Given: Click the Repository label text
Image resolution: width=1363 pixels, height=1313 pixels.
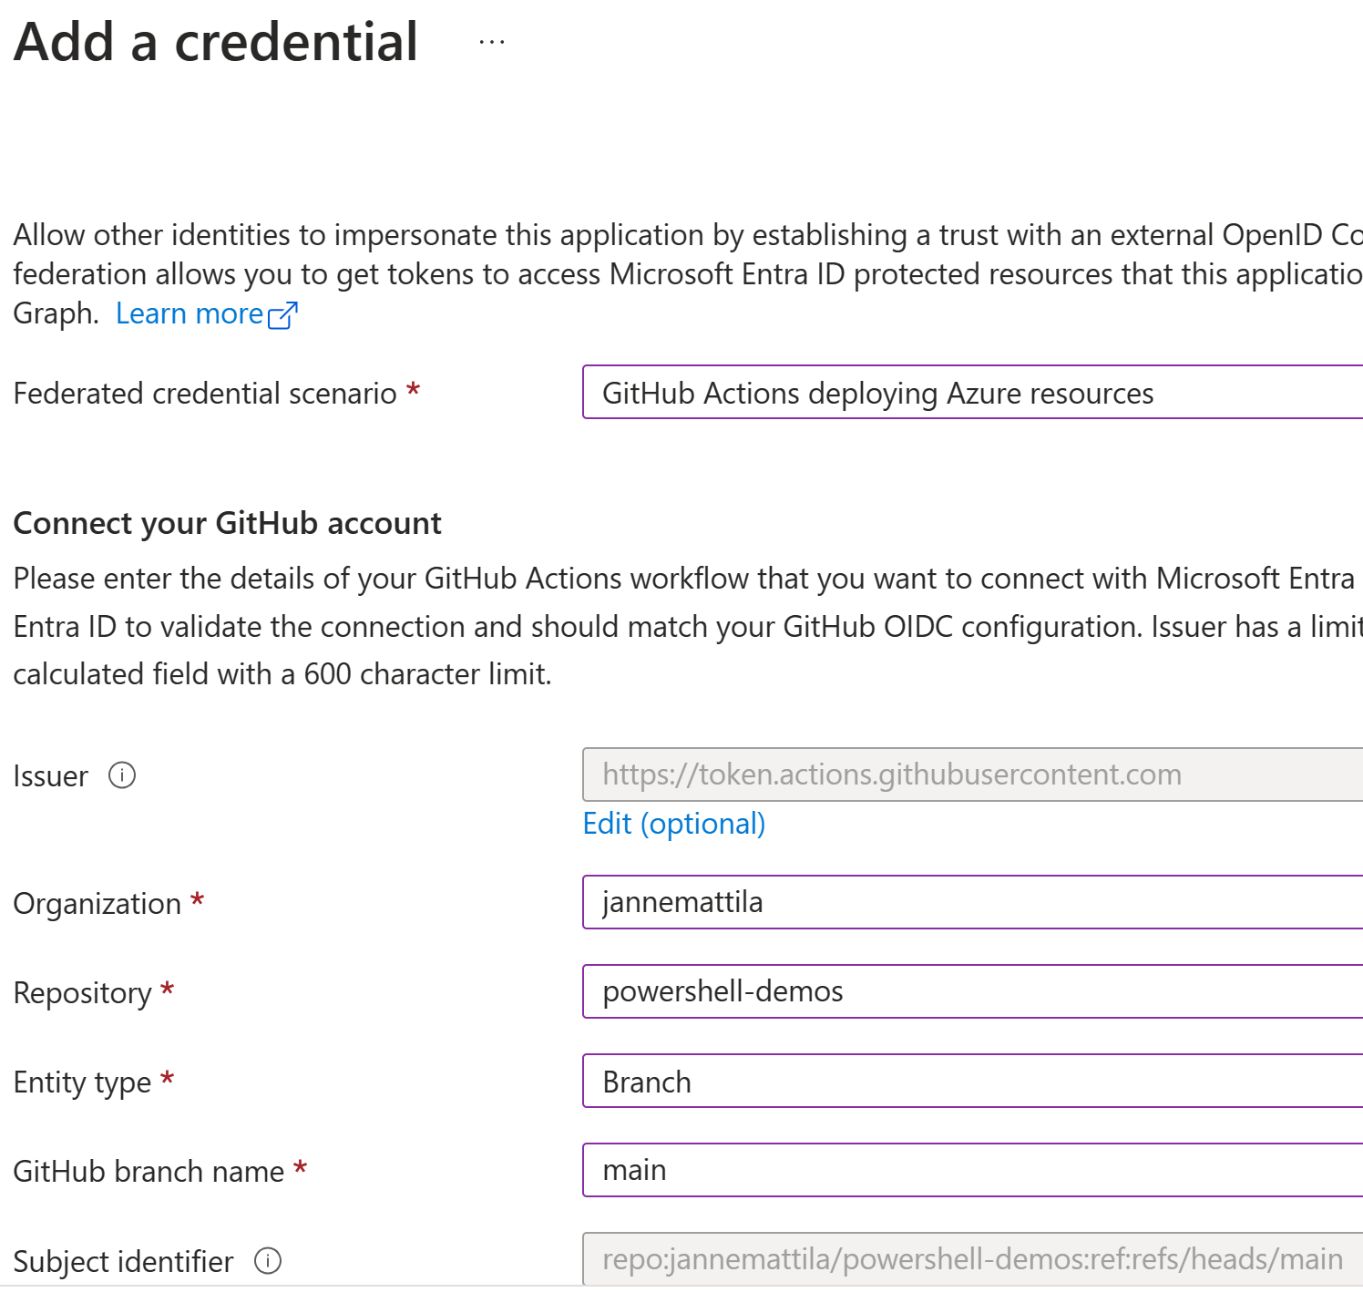Looking at the screenshot, I should 83,993.
